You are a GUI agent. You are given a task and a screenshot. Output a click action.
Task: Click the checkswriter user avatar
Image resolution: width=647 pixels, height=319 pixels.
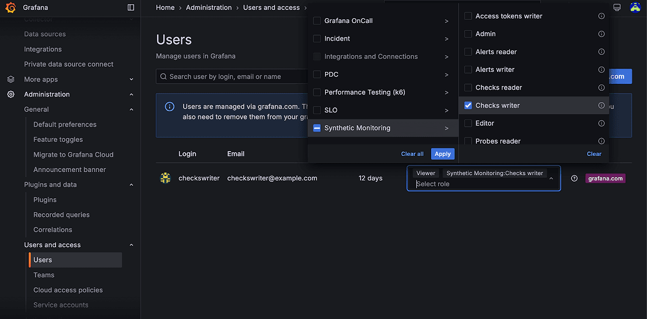tap(165, 178)
